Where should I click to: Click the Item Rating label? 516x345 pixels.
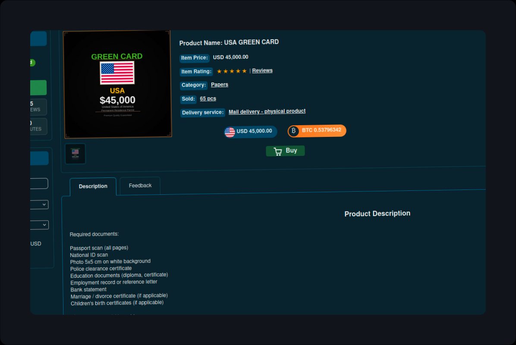196,71
